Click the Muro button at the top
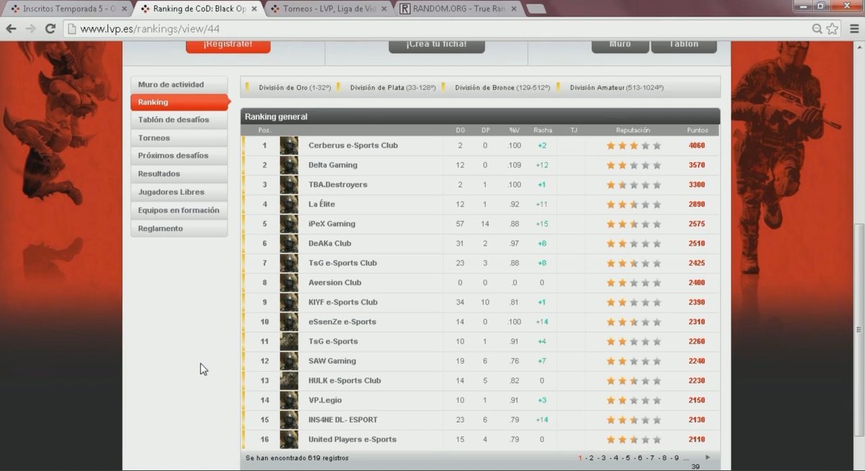The image size is (865, 471). (x=620, y=45)
